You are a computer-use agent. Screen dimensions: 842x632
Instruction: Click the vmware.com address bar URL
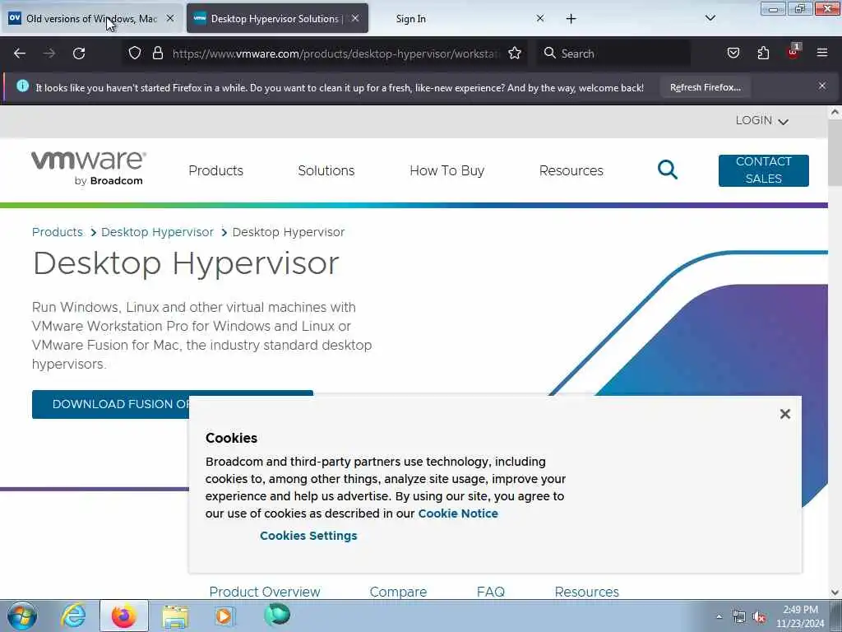click(x=335, y=53)
